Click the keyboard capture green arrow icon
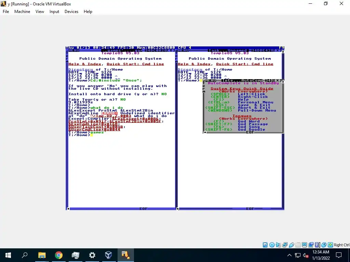 tap(331, 245)
